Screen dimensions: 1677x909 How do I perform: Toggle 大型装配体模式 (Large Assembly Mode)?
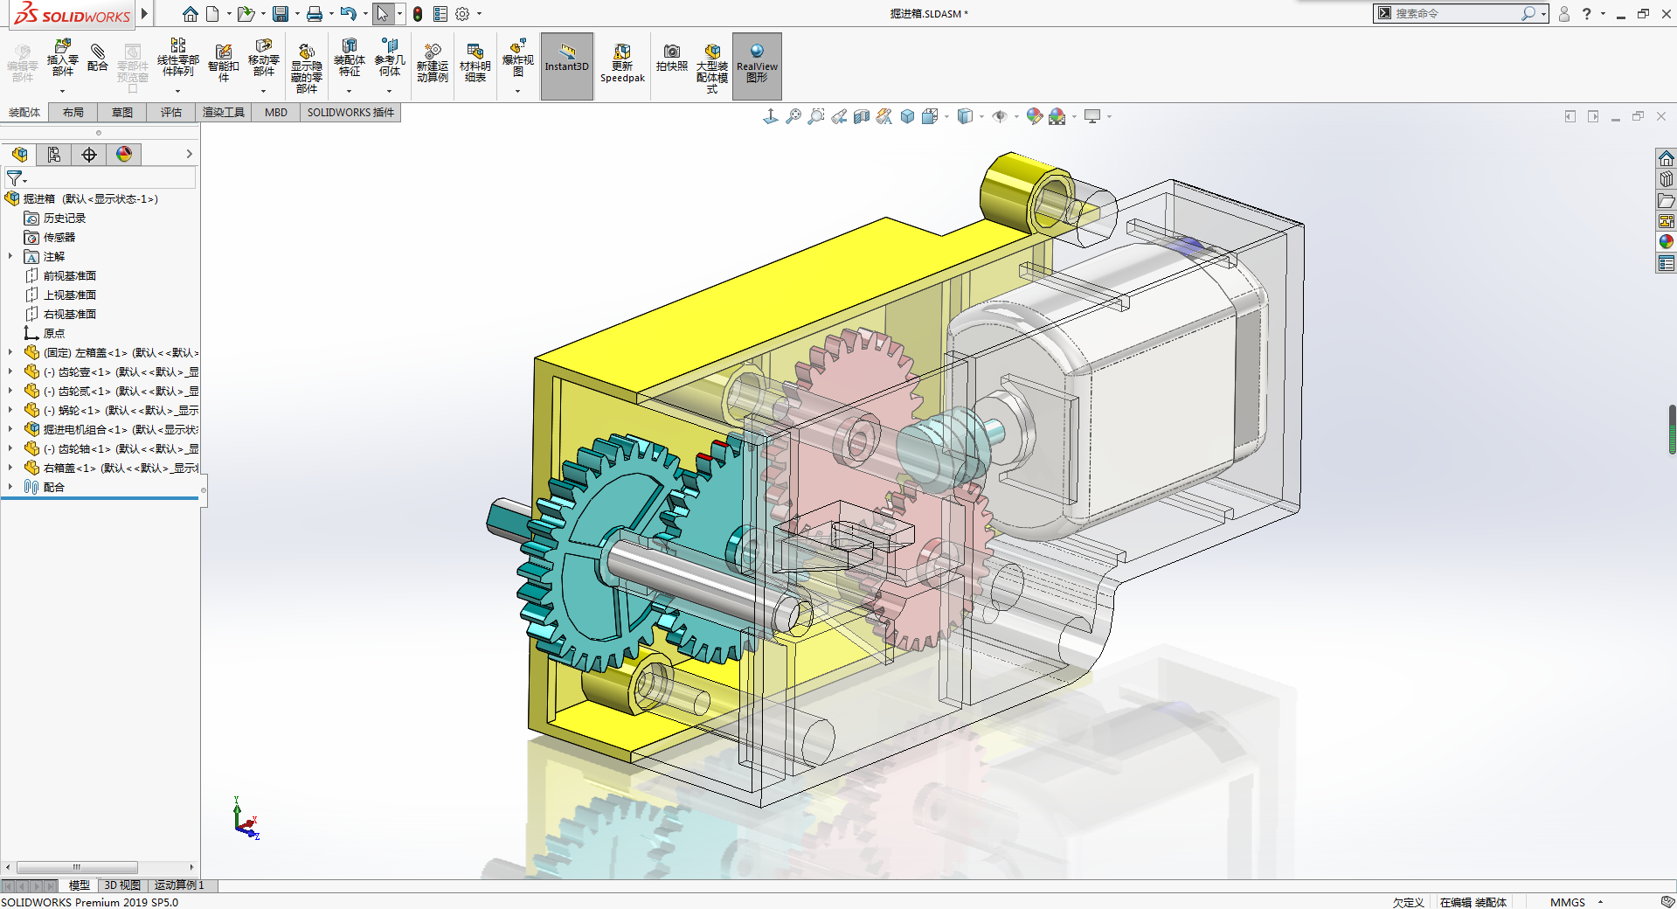pyautogui.click(x=712, y=68)
